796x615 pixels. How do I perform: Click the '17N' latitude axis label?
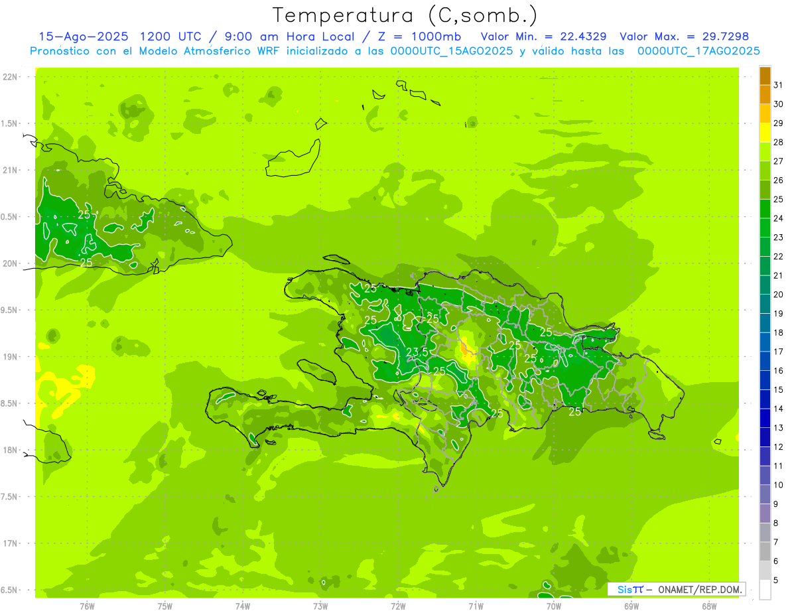click(11, 543)
